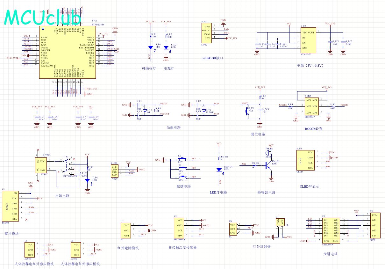Viewport: 385px width, 269px height.
Task: Select the J-Link S_JD1 connector block
Action: 207,33
